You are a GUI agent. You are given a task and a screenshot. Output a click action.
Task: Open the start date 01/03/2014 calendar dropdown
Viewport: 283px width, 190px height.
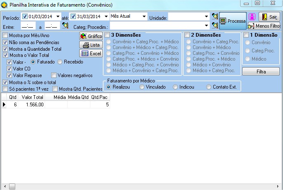tap(57, 16)
